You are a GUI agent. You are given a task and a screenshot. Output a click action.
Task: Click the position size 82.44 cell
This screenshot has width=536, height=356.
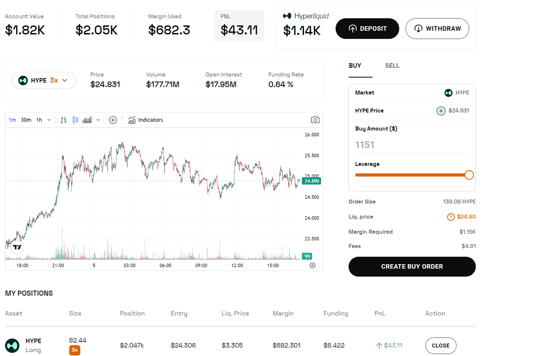pyautogui.click(x=78, y=340)
